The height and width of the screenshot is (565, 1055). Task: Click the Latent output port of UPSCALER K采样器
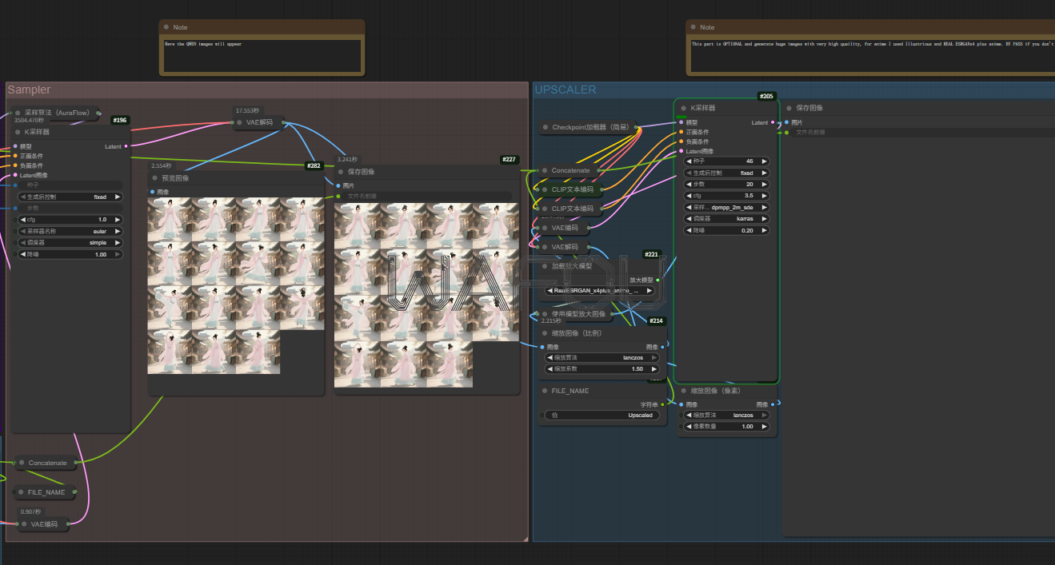pos(772,122)
